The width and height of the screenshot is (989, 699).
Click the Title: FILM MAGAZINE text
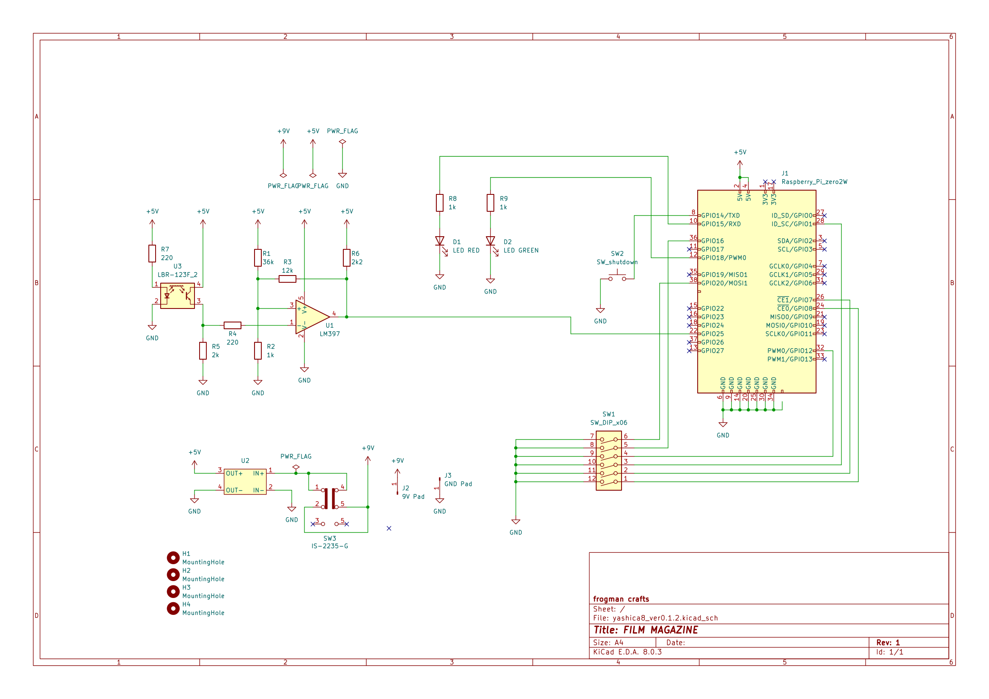(645, 630)
